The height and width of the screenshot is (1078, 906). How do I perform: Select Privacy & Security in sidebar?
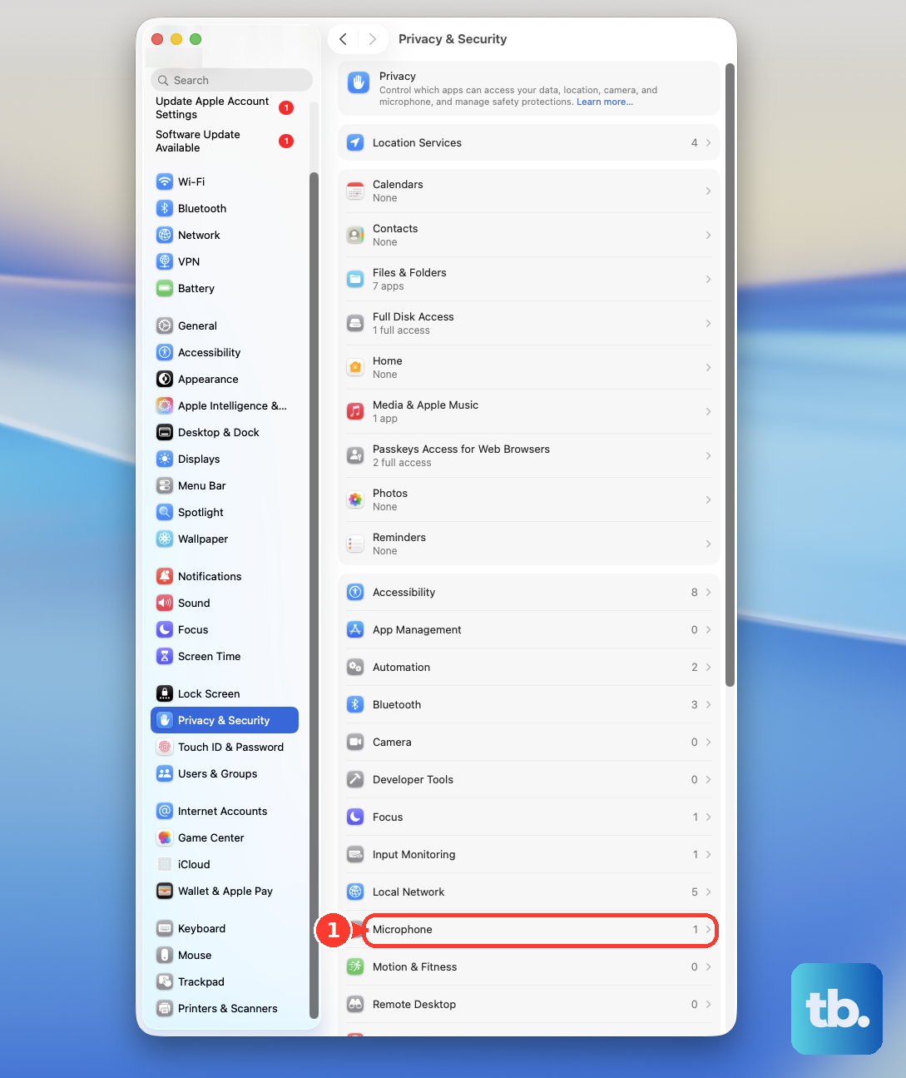[225, 720]
